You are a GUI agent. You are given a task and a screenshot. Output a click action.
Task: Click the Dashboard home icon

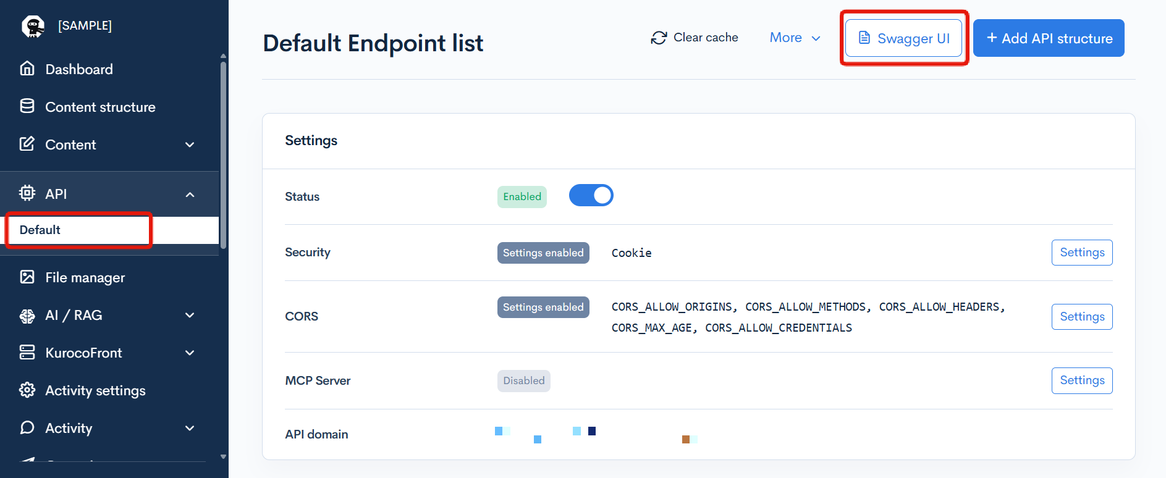(x=27, y=69)
